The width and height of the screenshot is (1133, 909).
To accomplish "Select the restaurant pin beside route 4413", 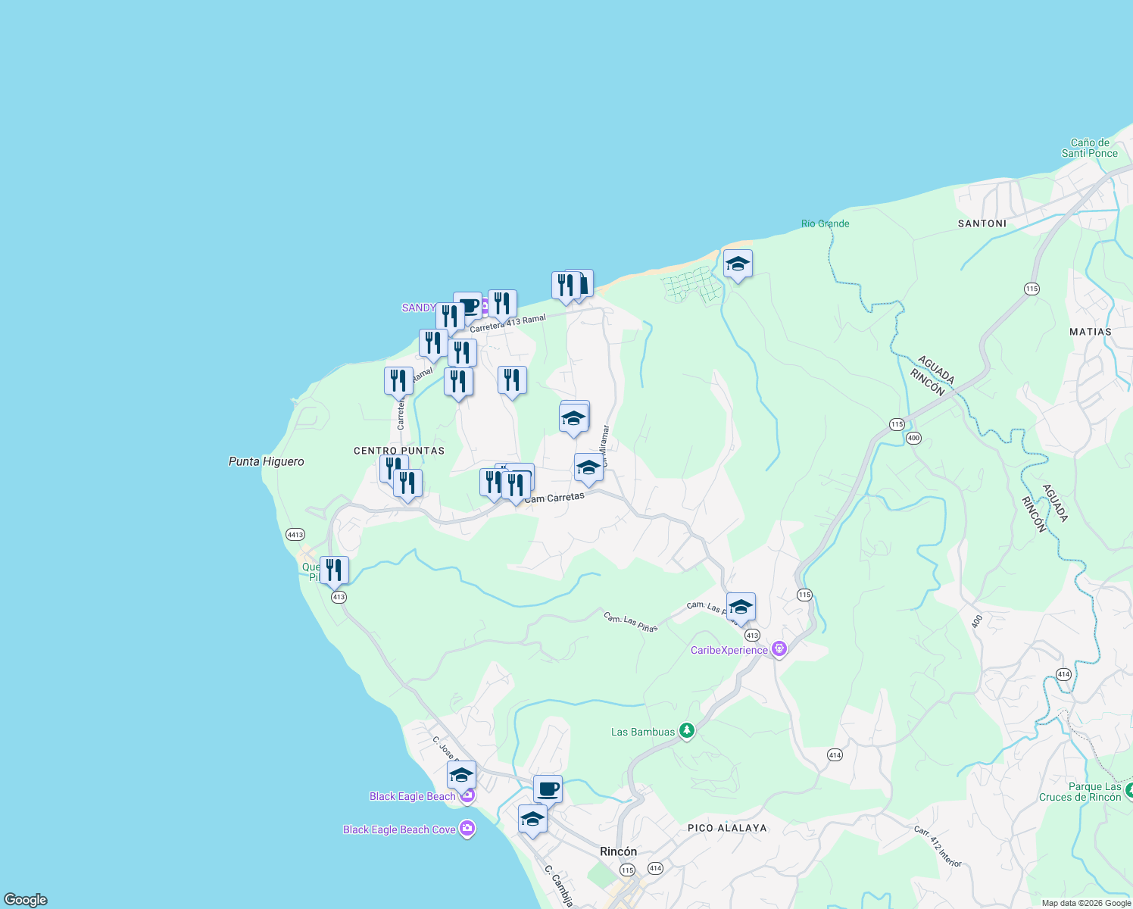I will coord(333,570).
